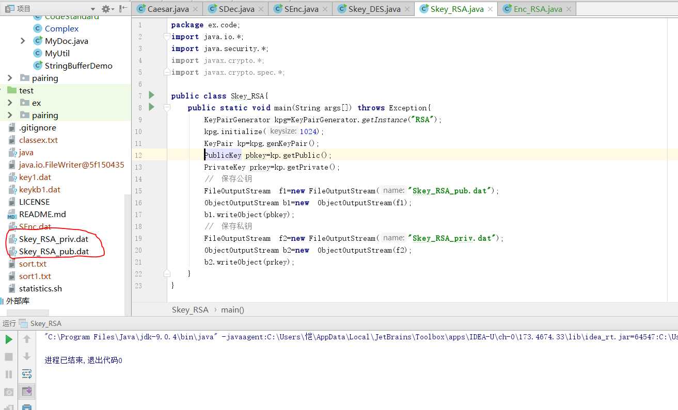
Task: Select the test folder
Action: pyautogui.click(x=26, y=90)
